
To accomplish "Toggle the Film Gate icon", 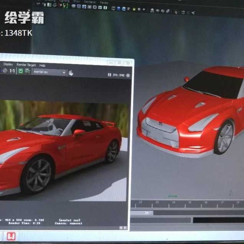I will [x=79, y=7].
